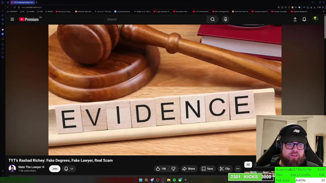Create a Clip of the video

tap(225, 169)
